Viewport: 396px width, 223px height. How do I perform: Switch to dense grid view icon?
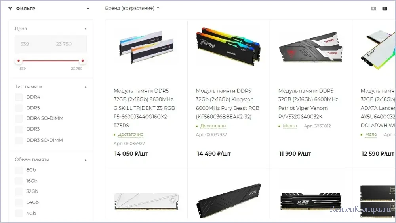pyautogui.click(x=385, y=9)
